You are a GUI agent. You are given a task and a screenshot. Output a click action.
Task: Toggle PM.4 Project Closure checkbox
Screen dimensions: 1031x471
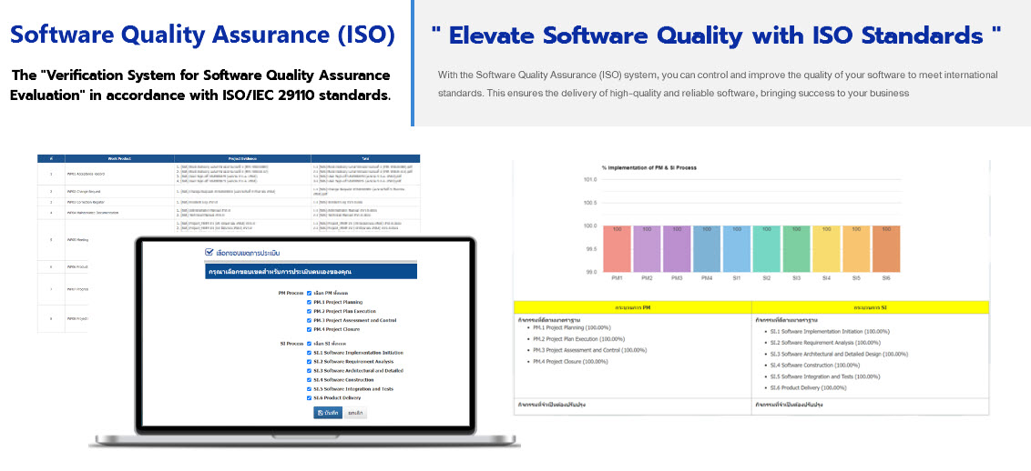(x=309, y=329)
